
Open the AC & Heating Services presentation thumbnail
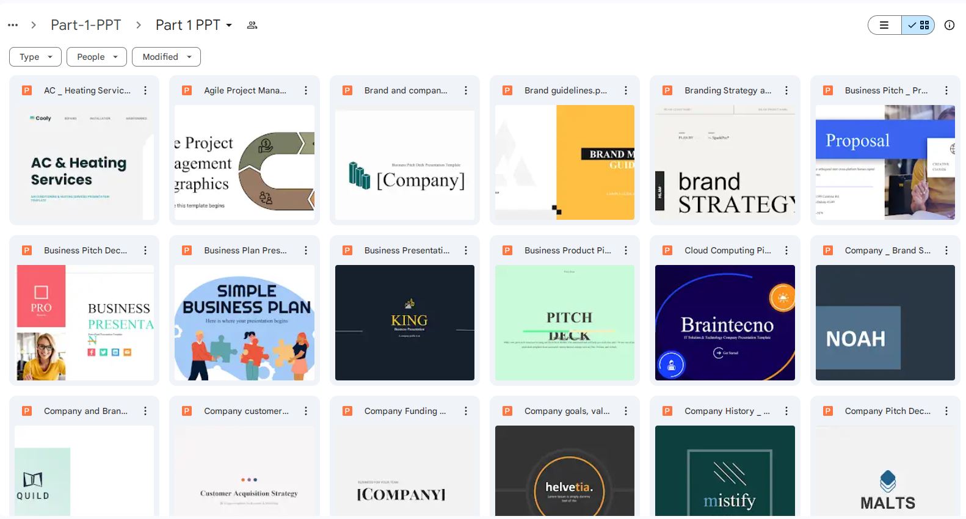pos(84,162)
